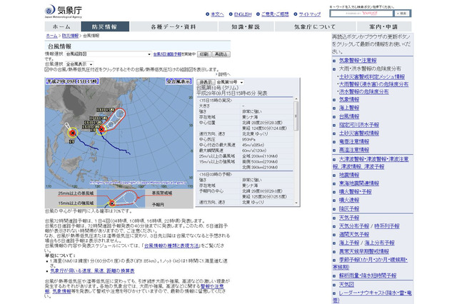The width and height of the screenshot is (457, 304).
Task: Open sidebar link 台風情報
Action: [x=349, y=116]
